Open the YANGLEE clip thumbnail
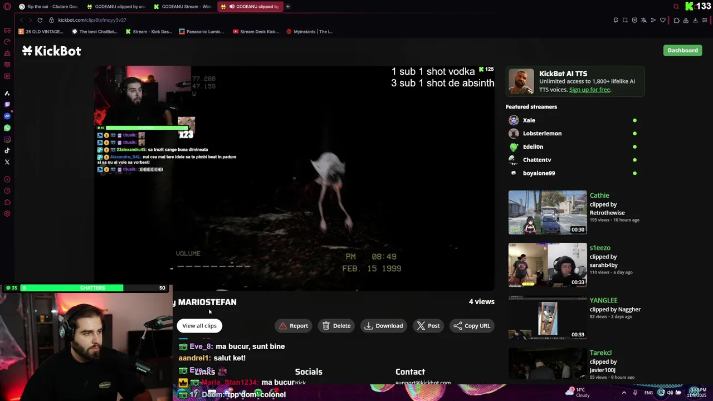 click(x=548, y=317)
